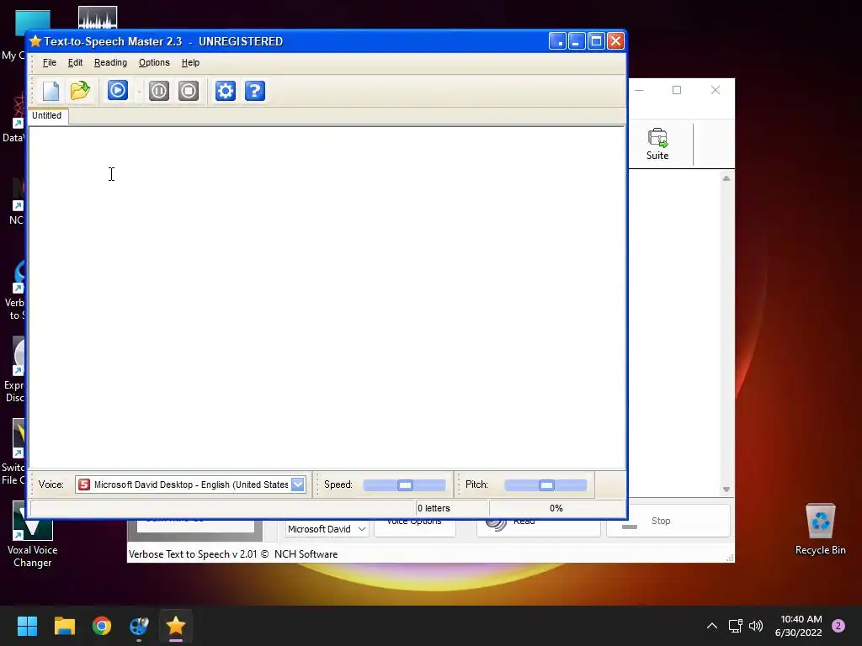Open help with the blue question mark icon

pos(255,91)
